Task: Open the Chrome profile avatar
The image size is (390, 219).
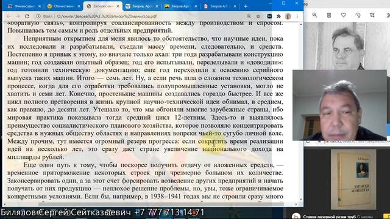Action: tap(288, 16)
